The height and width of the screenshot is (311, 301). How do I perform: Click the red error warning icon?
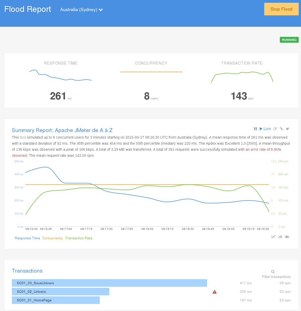215,292
